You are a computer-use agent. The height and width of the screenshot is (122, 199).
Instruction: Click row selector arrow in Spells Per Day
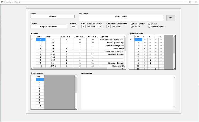point(130,40)
